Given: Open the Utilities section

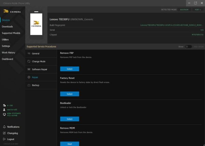Looking at the screenshot, I should [x=5, y=39].
